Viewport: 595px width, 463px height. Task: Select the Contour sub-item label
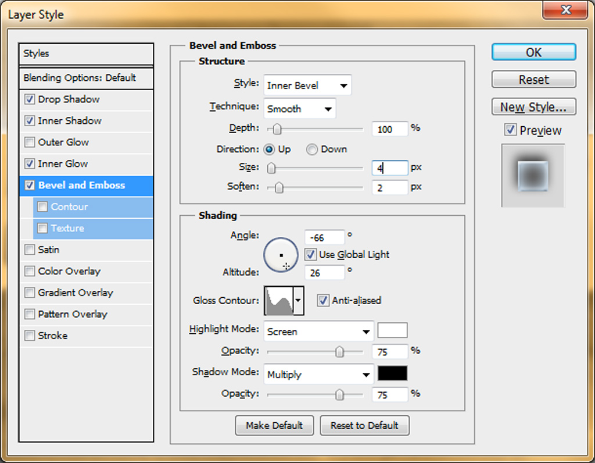pyautogui.click(x=70, y=206)
